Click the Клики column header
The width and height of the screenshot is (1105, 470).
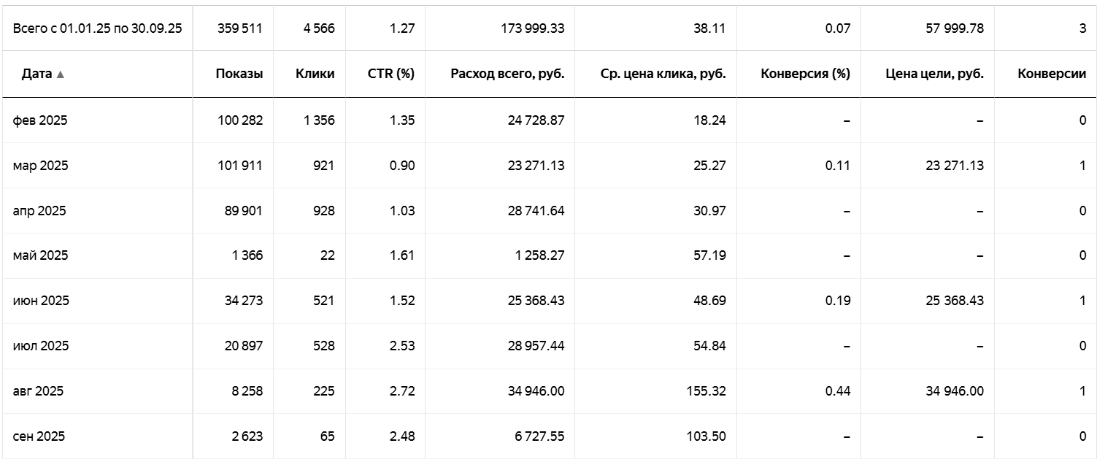(315, 74)
